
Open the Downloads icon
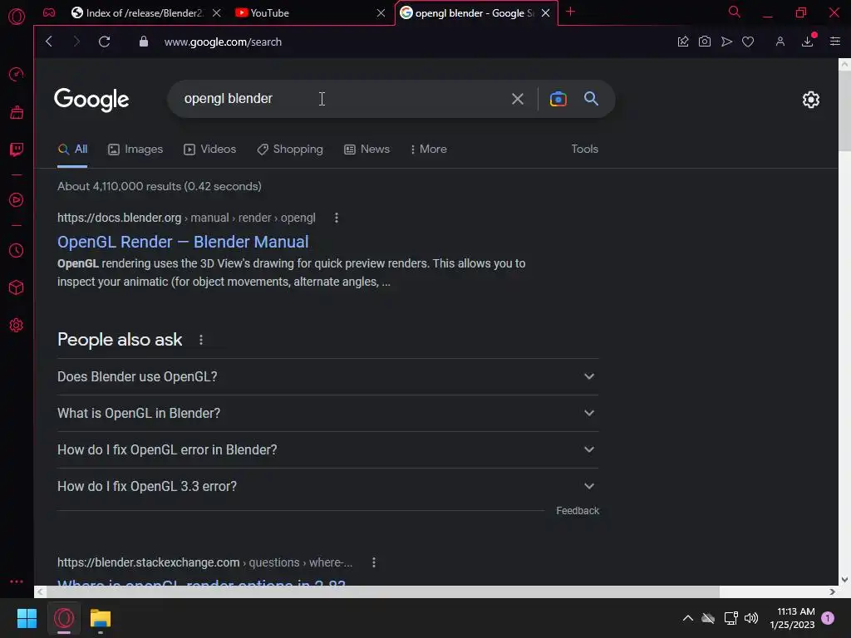[808, 42]
